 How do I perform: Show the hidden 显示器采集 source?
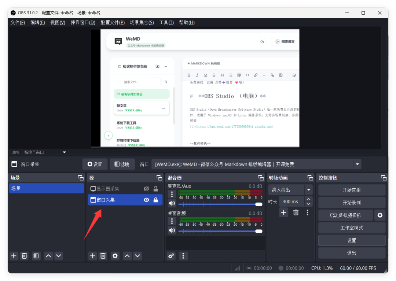pos(146,189)
